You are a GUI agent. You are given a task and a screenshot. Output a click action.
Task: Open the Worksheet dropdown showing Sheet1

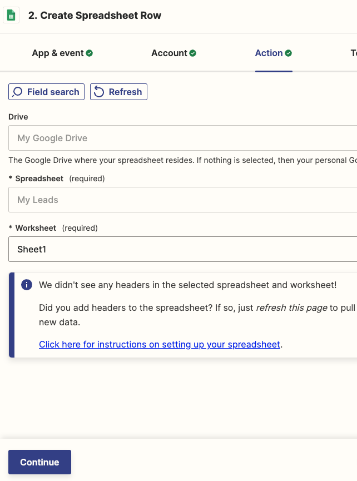[x=183, y=249]
